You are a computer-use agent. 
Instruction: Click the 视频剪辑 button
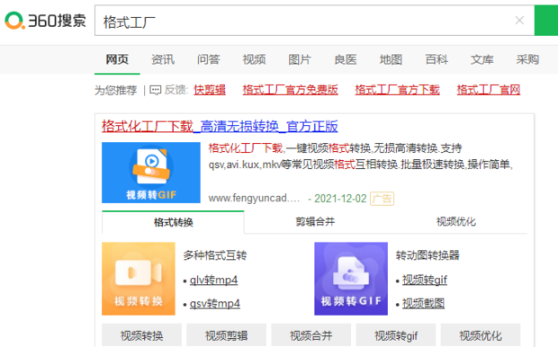click(x=226, y=335)
